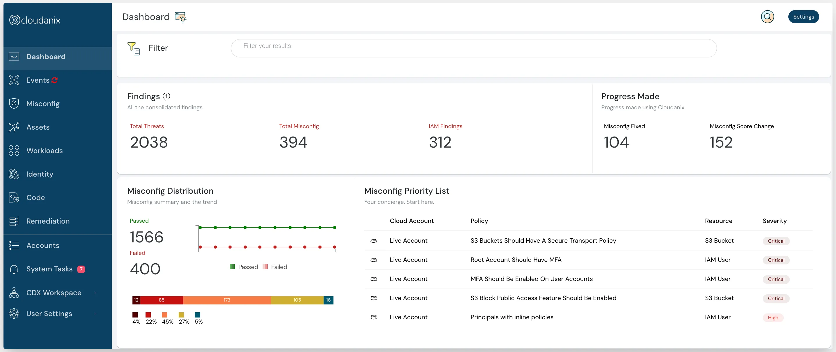This screenshot has height=352, width=836.
Task: Click the Events refresh sync icon
Action: (x=55, y=80)
